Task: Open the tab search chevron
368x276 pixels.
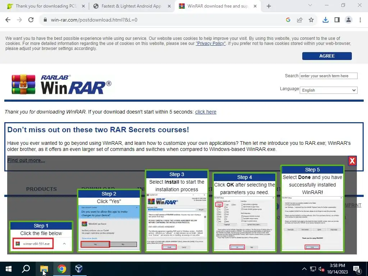Action: (310, 5)
